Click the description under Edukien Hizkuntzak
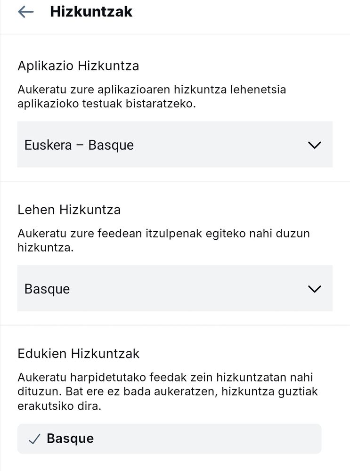This screenshot has height=471, width=350. (x=168, y=391)
